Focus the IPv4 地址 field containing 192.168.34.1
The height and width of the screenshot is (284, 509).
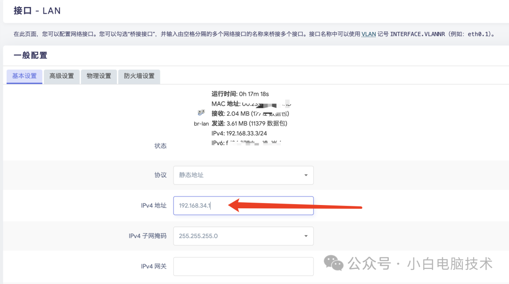(243, 205)
